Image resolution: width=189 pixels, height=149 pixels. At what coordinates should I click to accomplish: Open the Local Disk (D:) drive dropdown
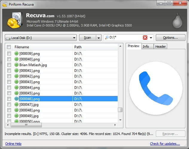41,38
